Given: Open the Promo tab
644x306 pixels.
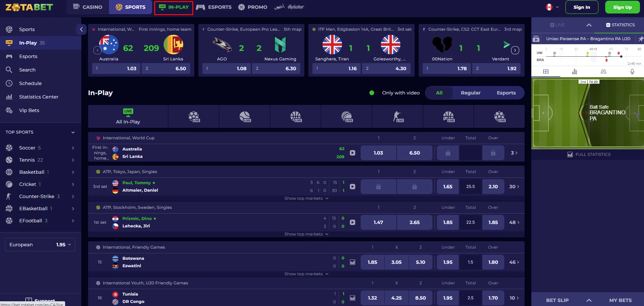Looking at the screenshot, I should (x=253, y=7).
